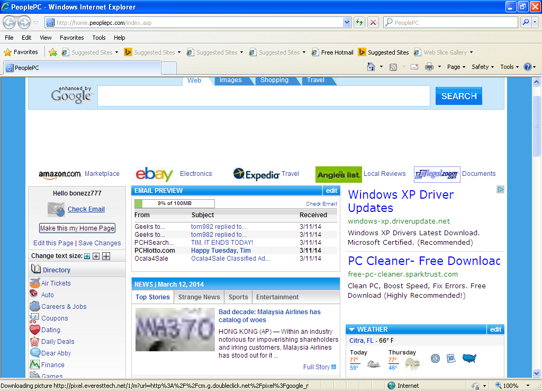
Task: Select the Entertainment news tab
Action: (x=277, y=297)
